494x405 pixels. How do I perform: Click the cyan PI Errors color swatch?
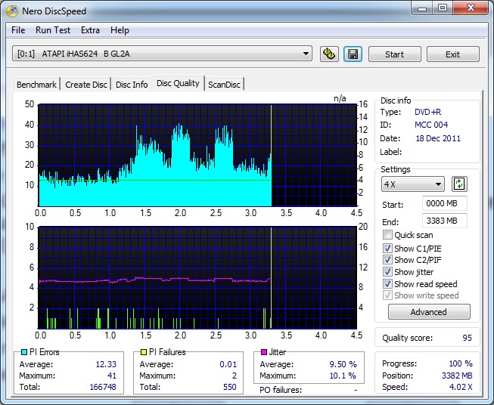[x=24, y=352]
